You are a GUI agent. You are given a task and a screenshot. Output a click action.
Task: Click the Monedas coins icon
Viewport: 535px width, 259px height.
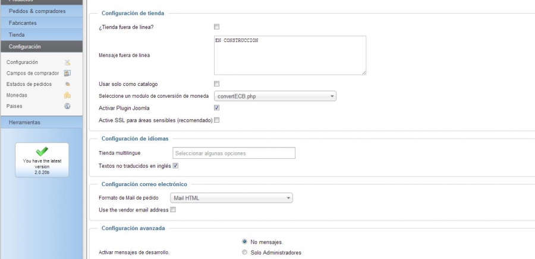(x=68, y=95)
